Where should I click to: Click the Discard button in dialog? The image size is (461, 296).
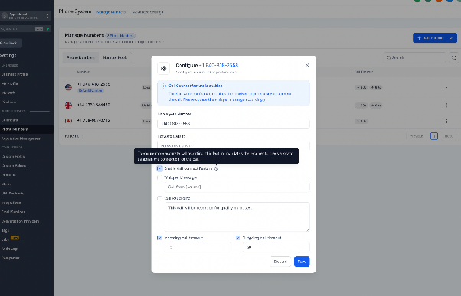click(x=280, y=262)
